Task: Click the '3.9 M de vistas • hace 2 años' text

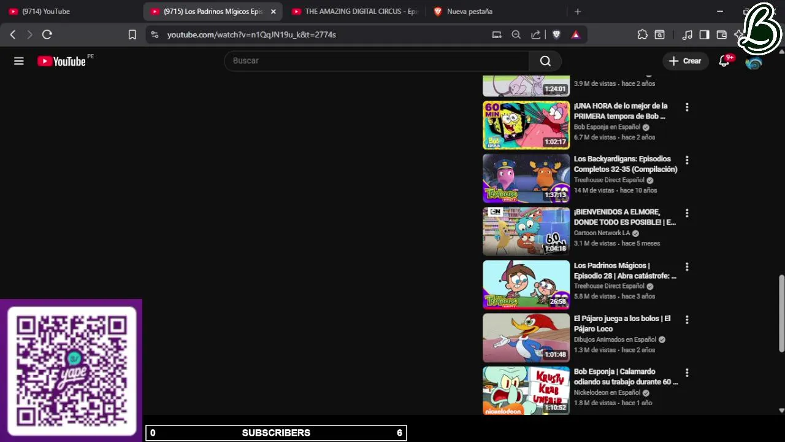Action: point(615,83)
